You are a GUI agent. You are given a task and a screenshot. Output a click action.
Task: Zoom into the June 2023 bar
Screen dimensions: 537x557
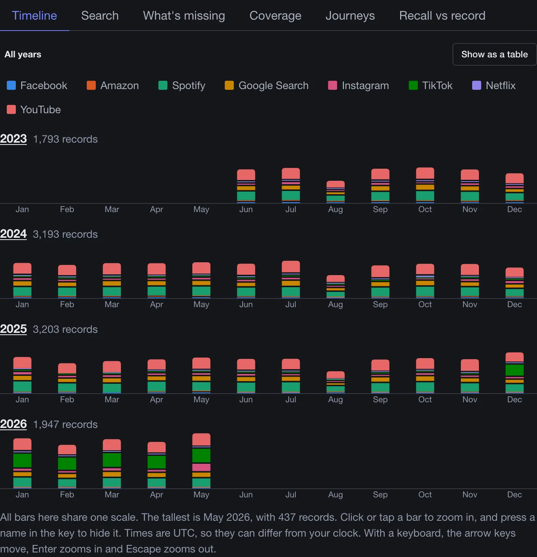(246, 186)
